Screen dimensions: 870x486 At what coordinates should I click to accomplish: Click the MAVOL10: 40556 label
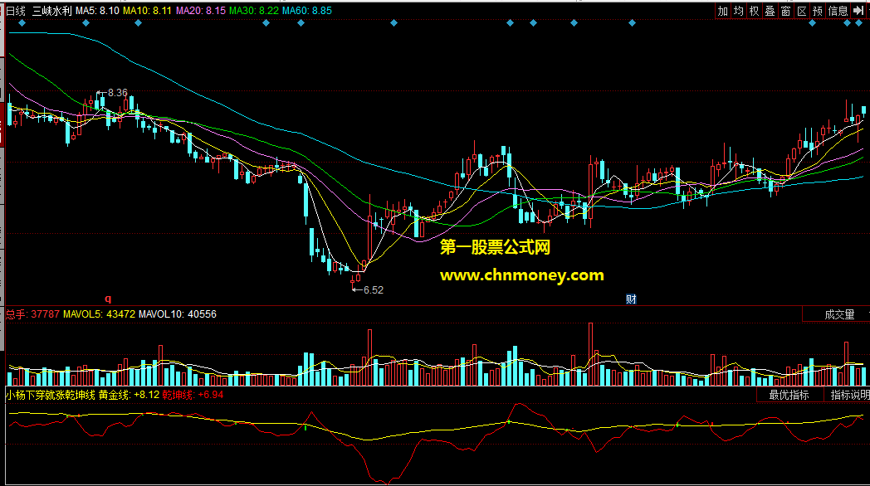[x=178, y=314]
